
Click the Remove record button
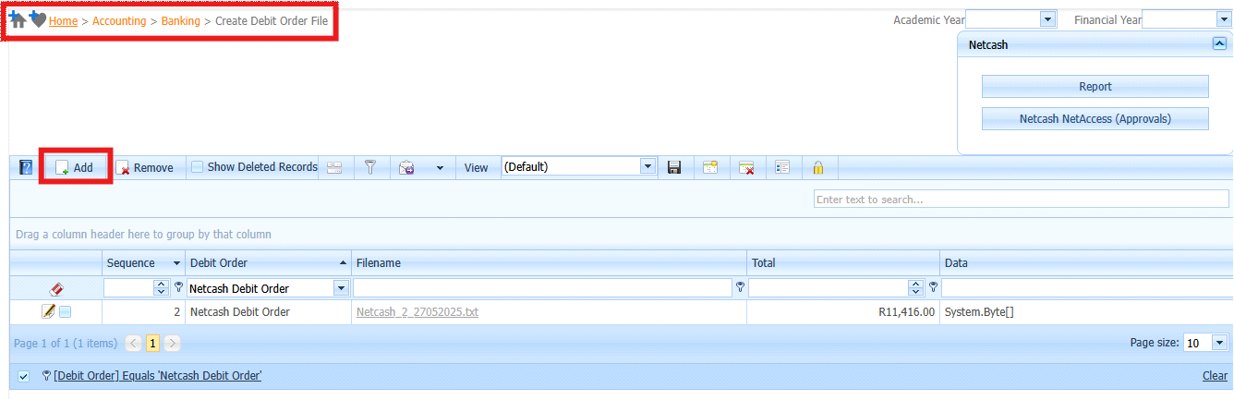click(144, 167)
